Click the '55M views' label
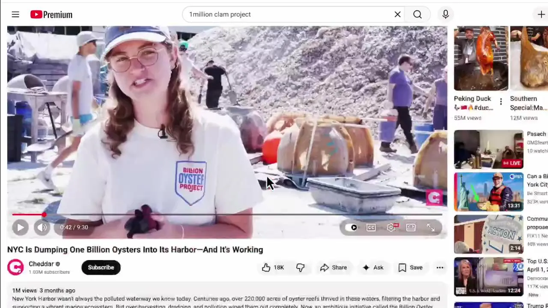This screenshot has height=308, width=548. tap(468, 118)
